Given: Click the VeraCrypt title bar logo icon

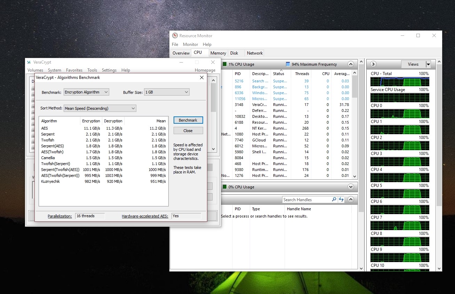Looking at the screenshot, I should point(29,62).
